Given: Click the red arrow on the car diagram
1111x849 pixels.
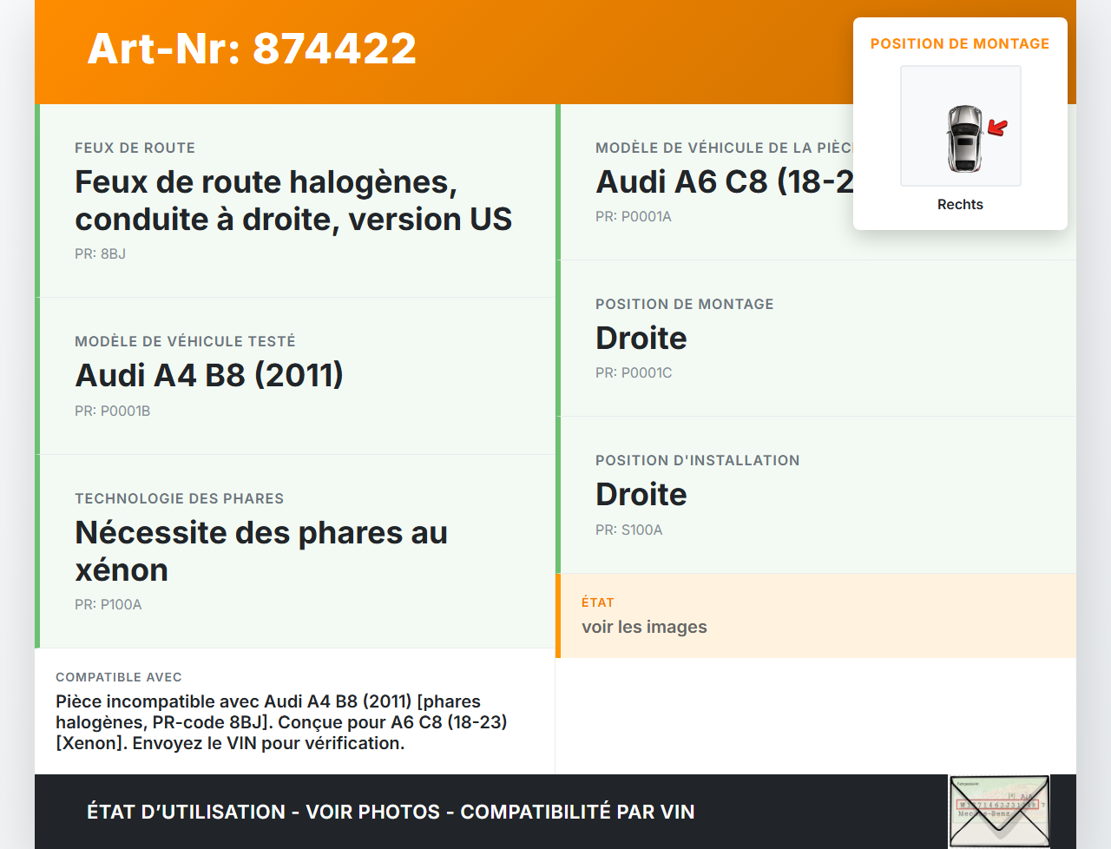Looking at the screenshot, I should pyautogui.click(x=996, y=128).
